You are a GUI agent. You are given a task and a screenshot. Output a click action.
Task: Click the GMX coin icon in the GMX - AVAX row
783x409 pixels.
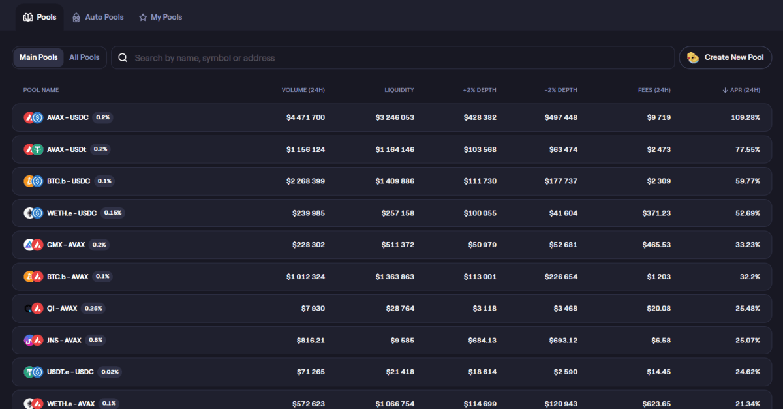click(x=29, y=245)
